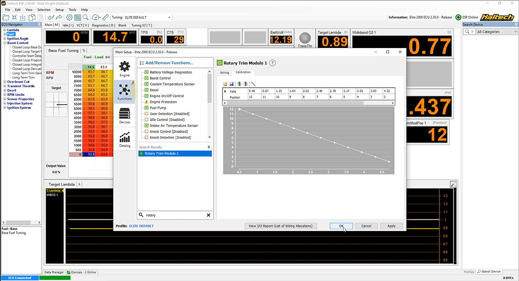This screenshot has height=281, width=519.
Task: Toggle Decel function checkbox in functions list
Action: [147, 90]
